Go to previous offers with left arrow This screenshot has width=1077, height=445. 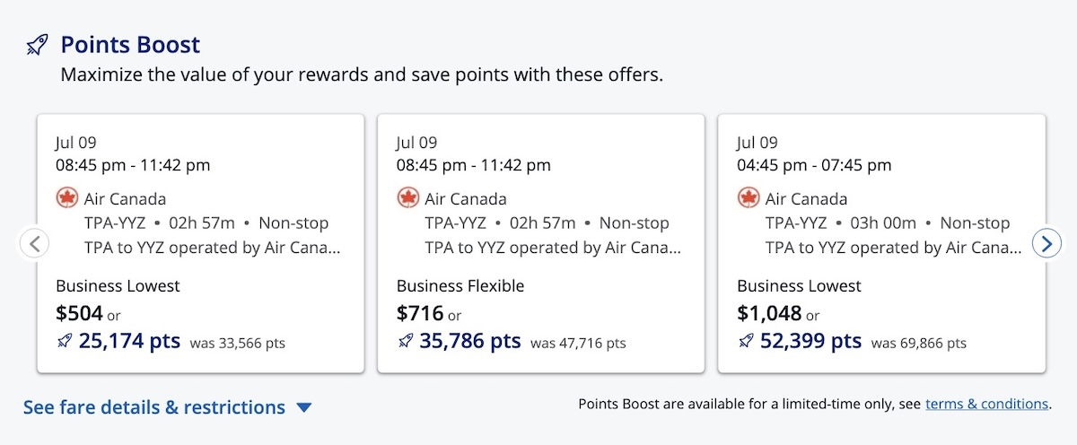pos(34,243)
